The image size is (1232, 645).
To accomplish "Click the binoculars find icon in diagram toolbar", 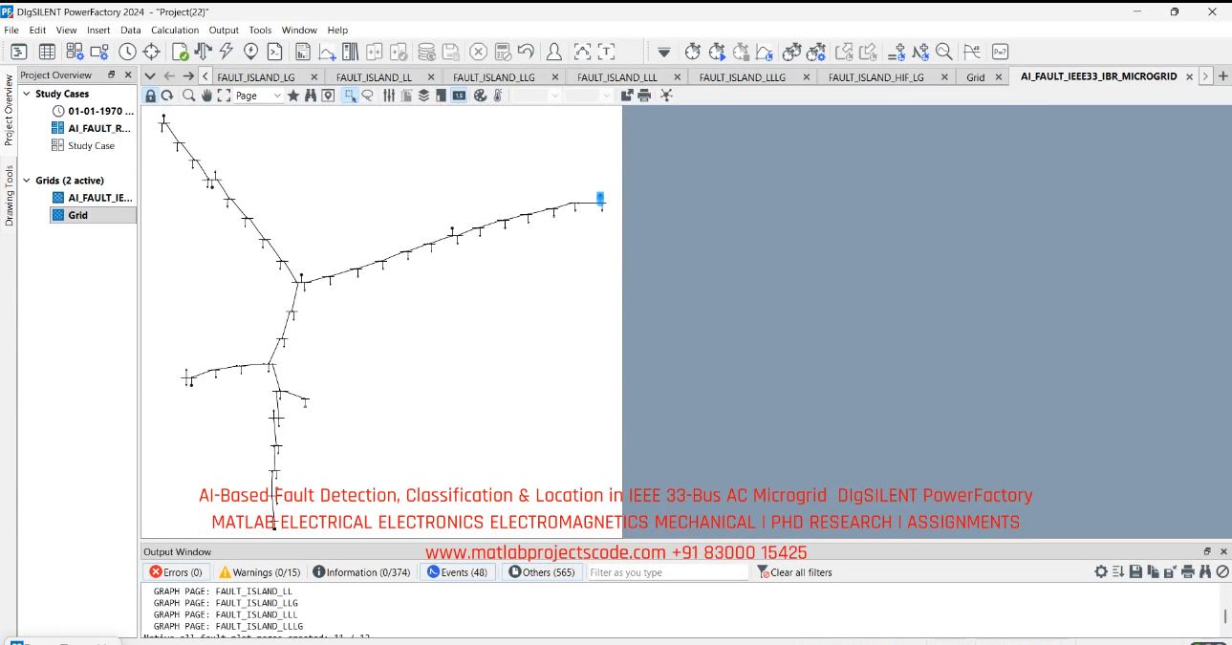I will point(311,96).
